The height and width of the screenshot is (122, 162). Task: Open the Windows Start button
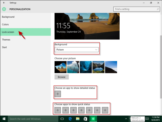[x=4, y=119]
